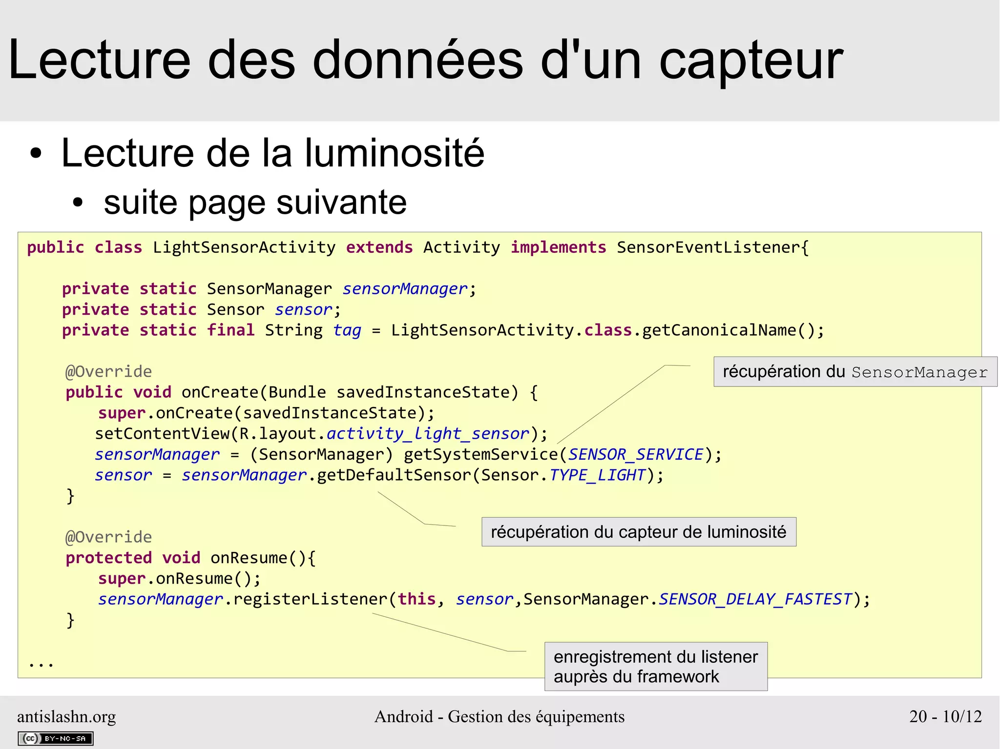Click the 'implements' keyword
The image size is (1000, 749).
click(x=559, y=247)
